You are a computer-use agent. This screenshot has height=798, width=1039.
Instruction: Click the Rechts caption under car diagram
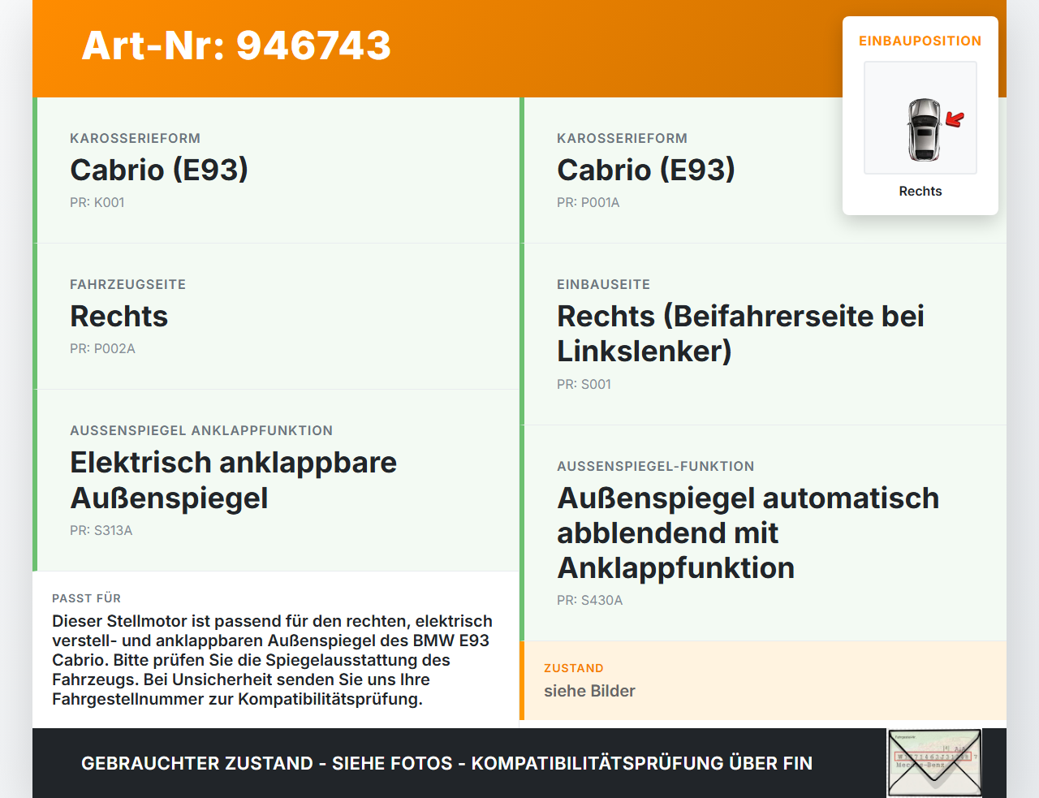920,191
